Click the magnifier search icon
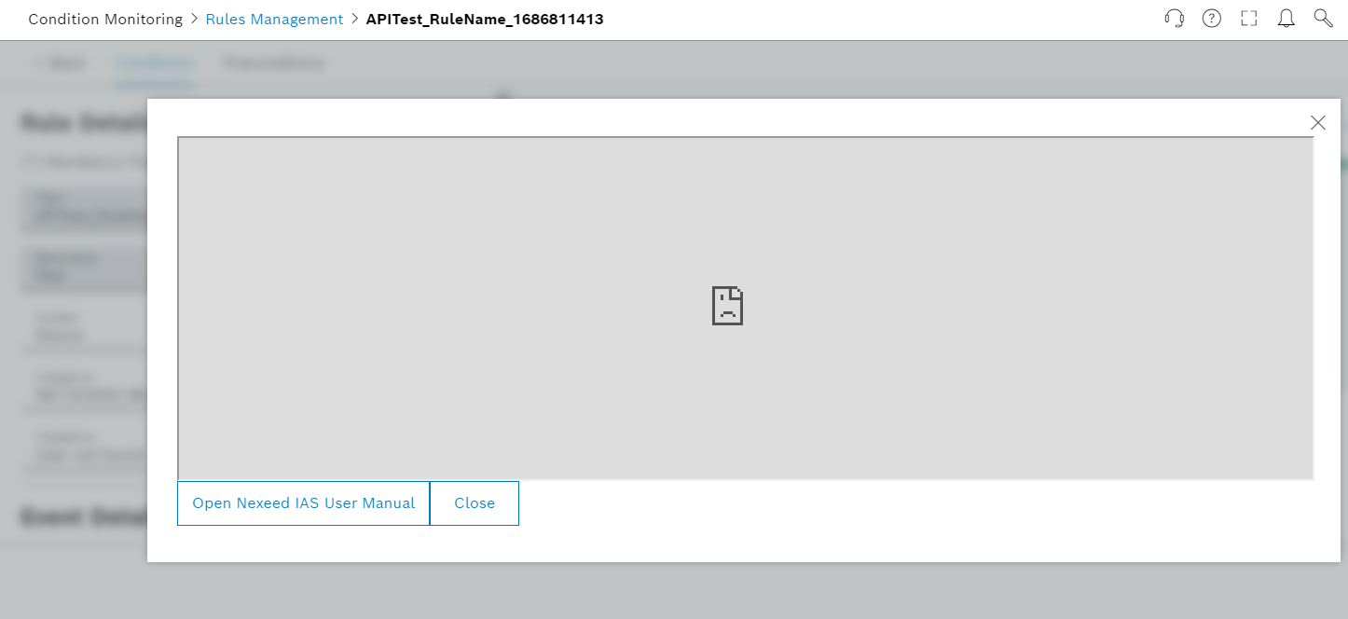Image resolution: width=1348 pixels, height=619 pixels. pyautogui.click(x=1323, y=19)
